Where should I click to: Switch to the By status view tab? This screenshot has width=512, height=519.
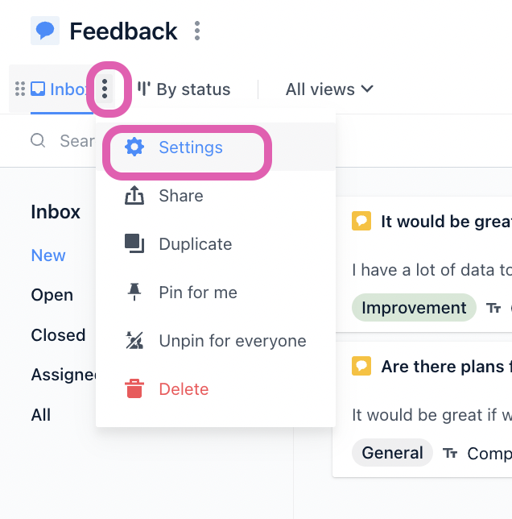coord(184,89)
